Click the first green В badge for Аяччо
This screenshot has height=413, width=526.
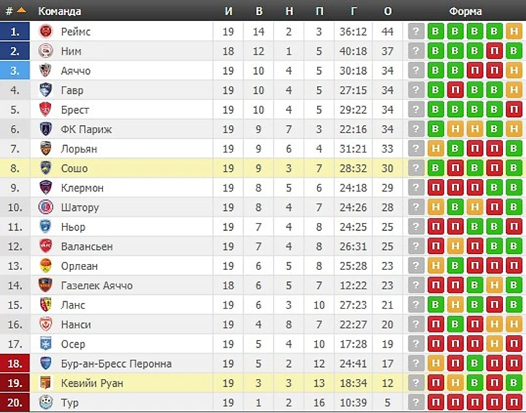pyautogui.click(x=435, y=71)
